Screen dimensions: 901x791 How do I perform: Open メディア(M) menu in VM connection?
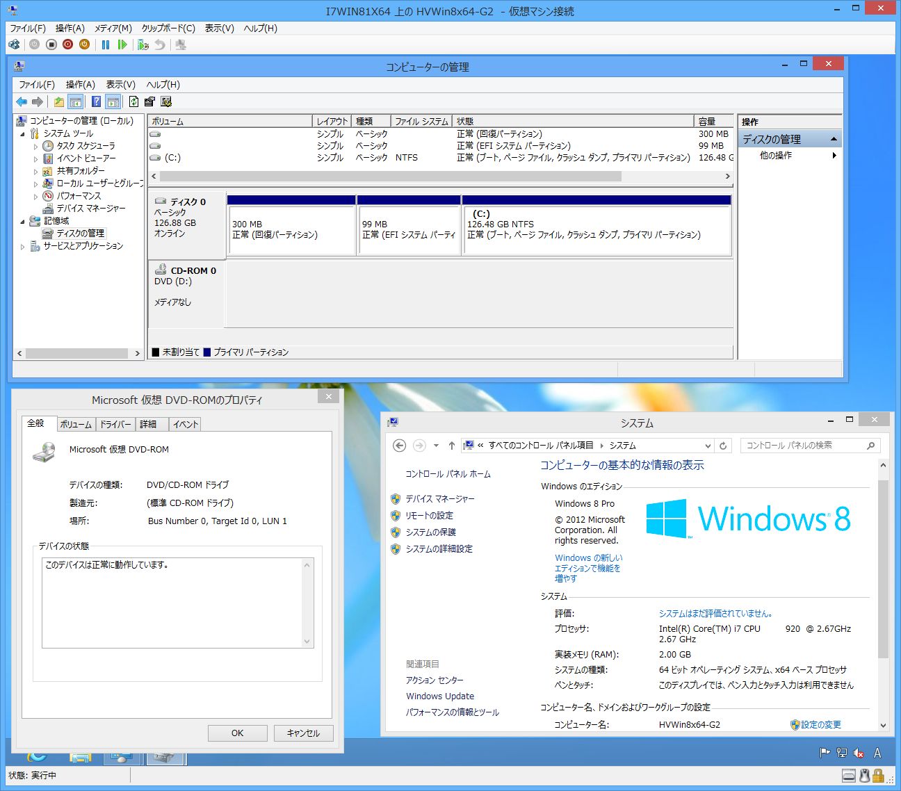[x=113, y=28]
